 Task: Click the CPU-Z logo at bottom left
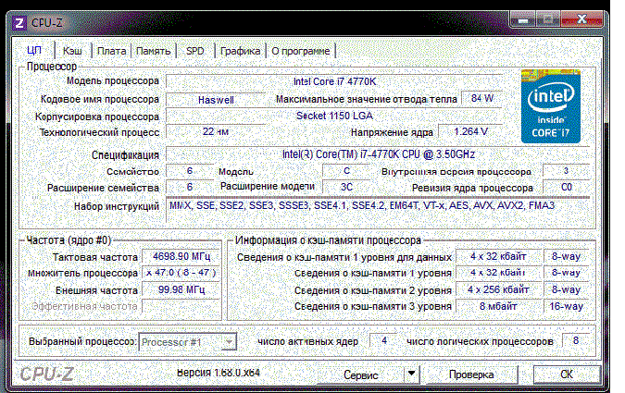pyautogui.click(x=46, y=375)
